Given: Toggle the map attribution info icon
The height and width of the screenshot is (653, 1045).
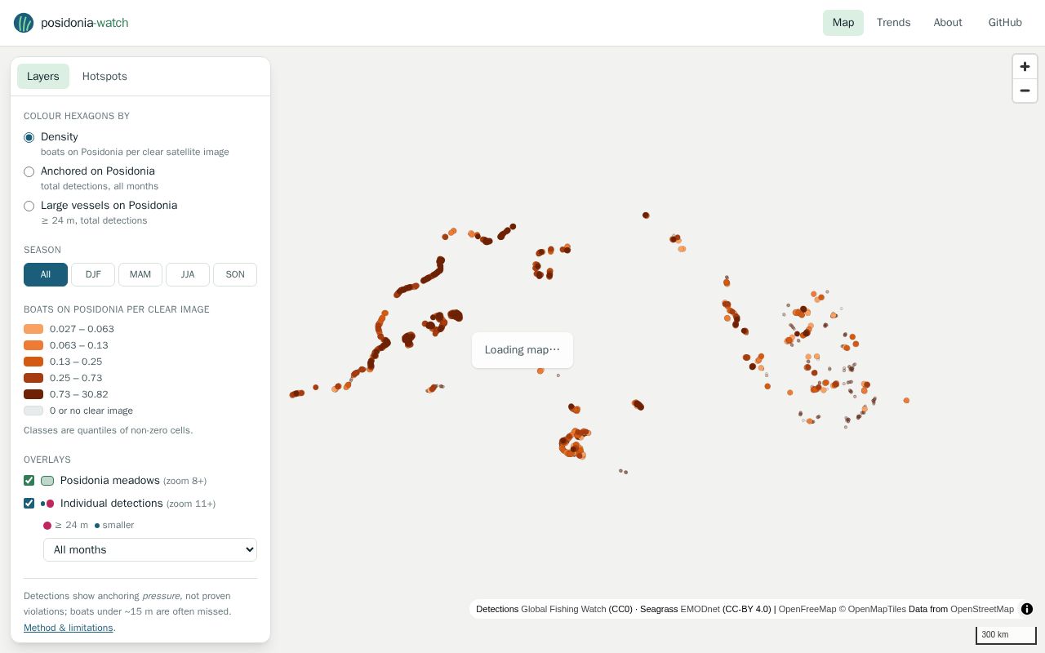Looking at the screenshot, I should coord(1027,609).
